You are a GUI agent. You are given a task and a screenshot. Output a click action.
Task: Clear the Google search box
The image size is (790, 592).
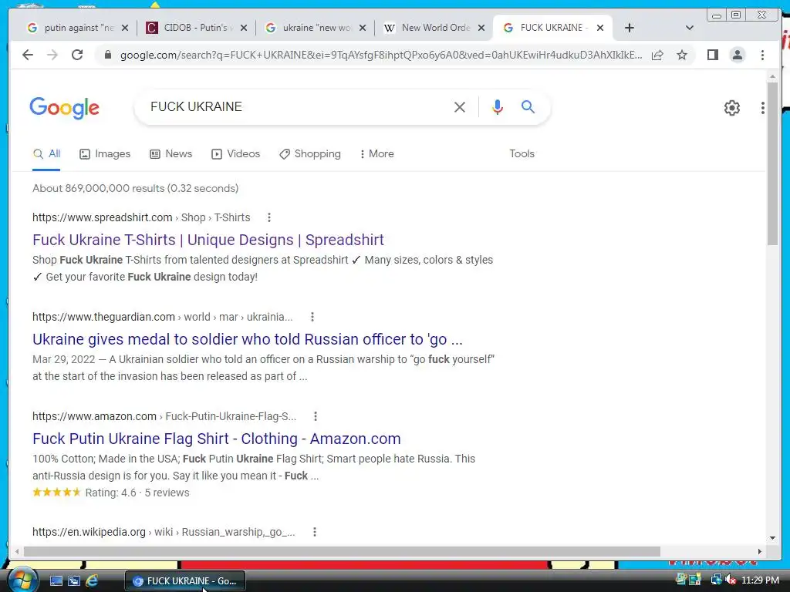pos(460,106)
